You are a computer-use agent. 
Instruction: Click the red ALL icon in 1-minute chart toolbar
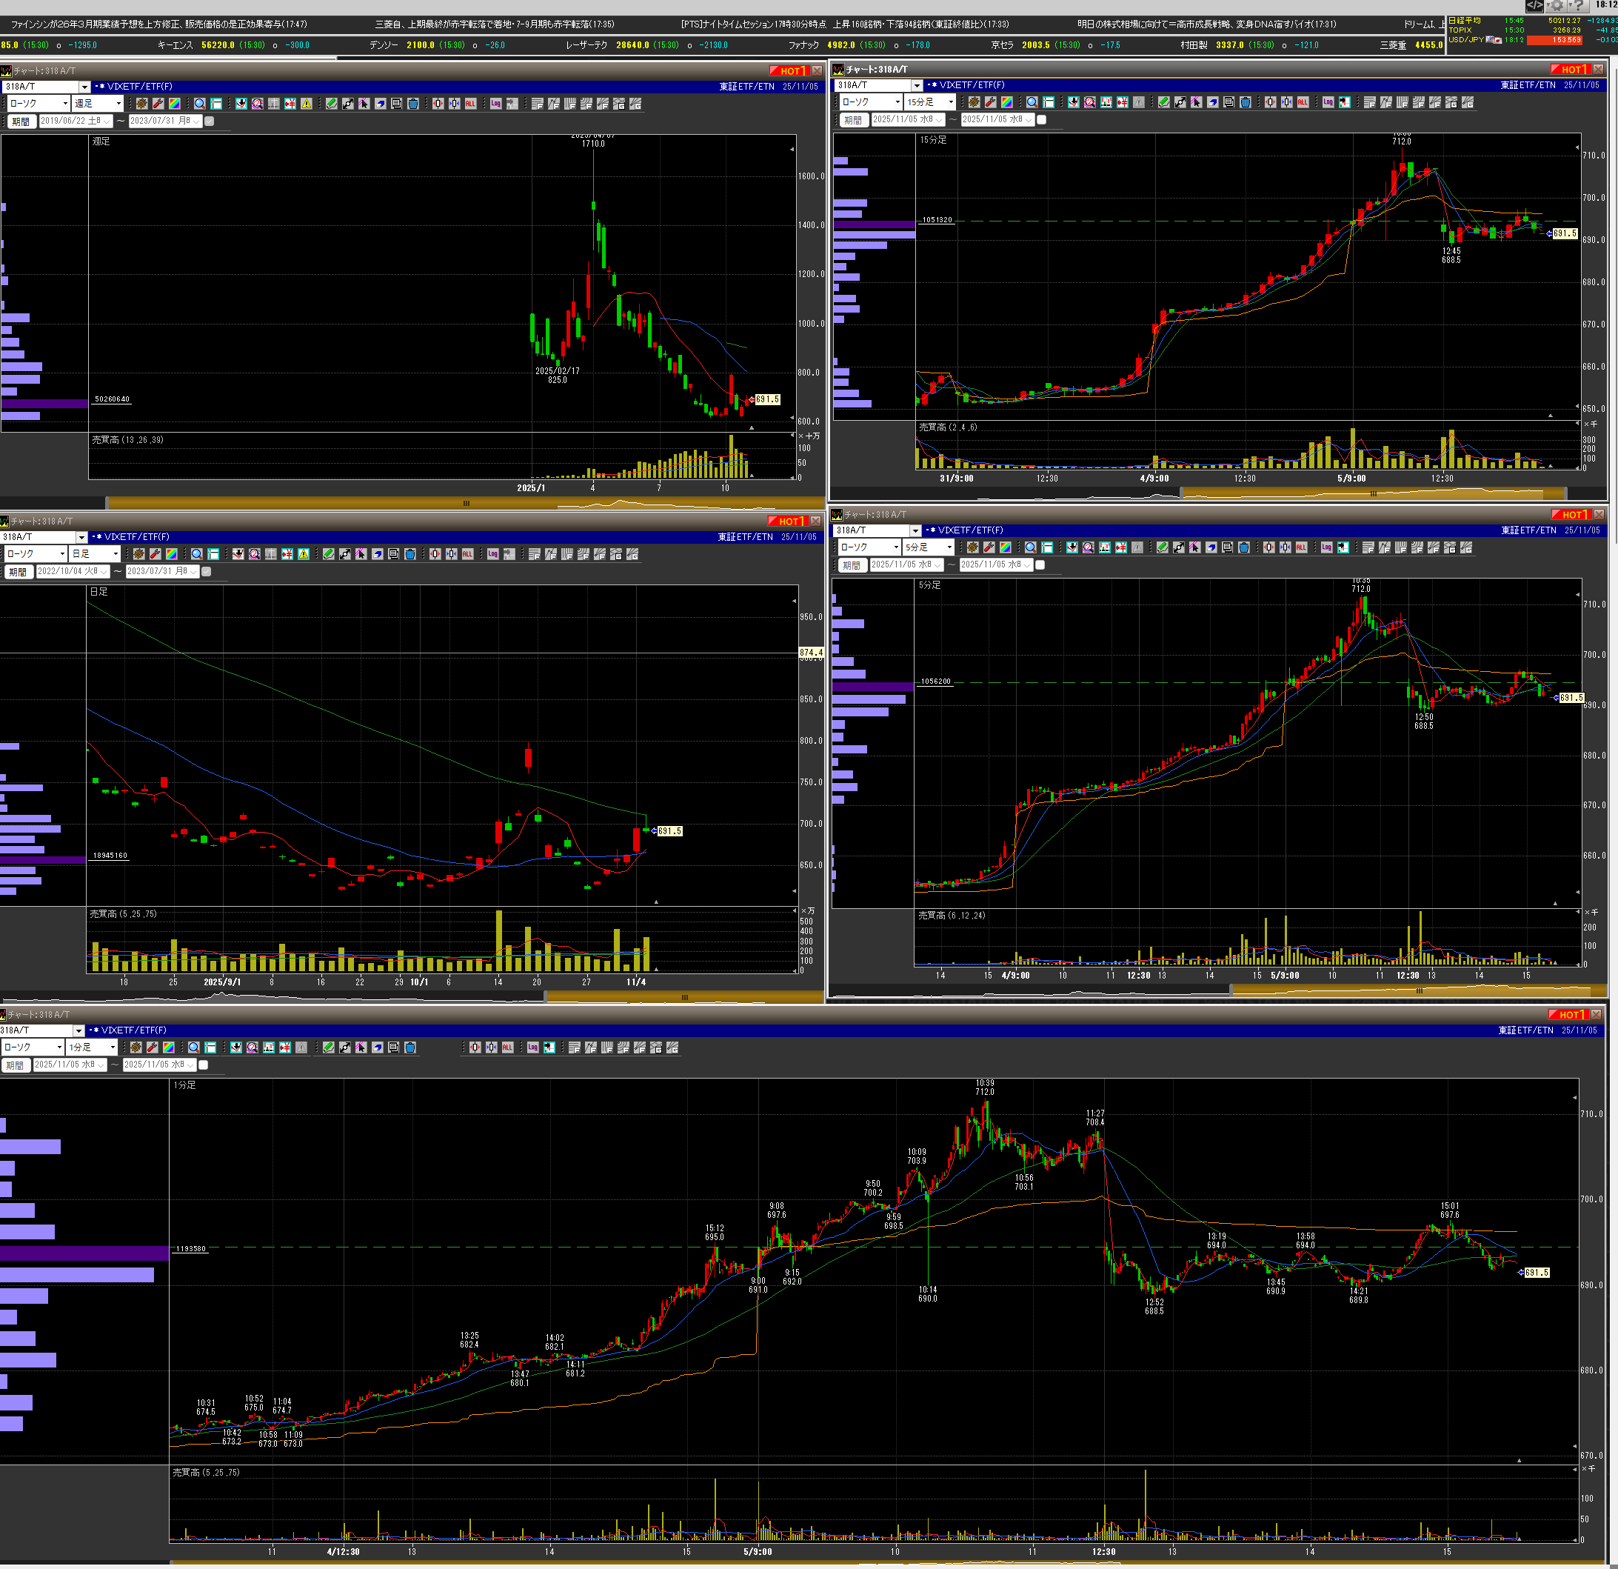click(x=508, y=1048)
